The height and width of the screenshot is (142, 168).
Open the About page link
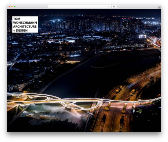point(139,18)
